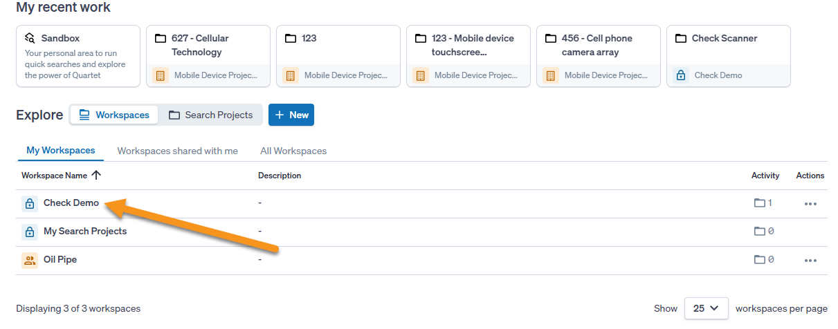The image size is (838, 329).
Task: Click the Check Scanner folder icon
Action: [x=681, y=39]
